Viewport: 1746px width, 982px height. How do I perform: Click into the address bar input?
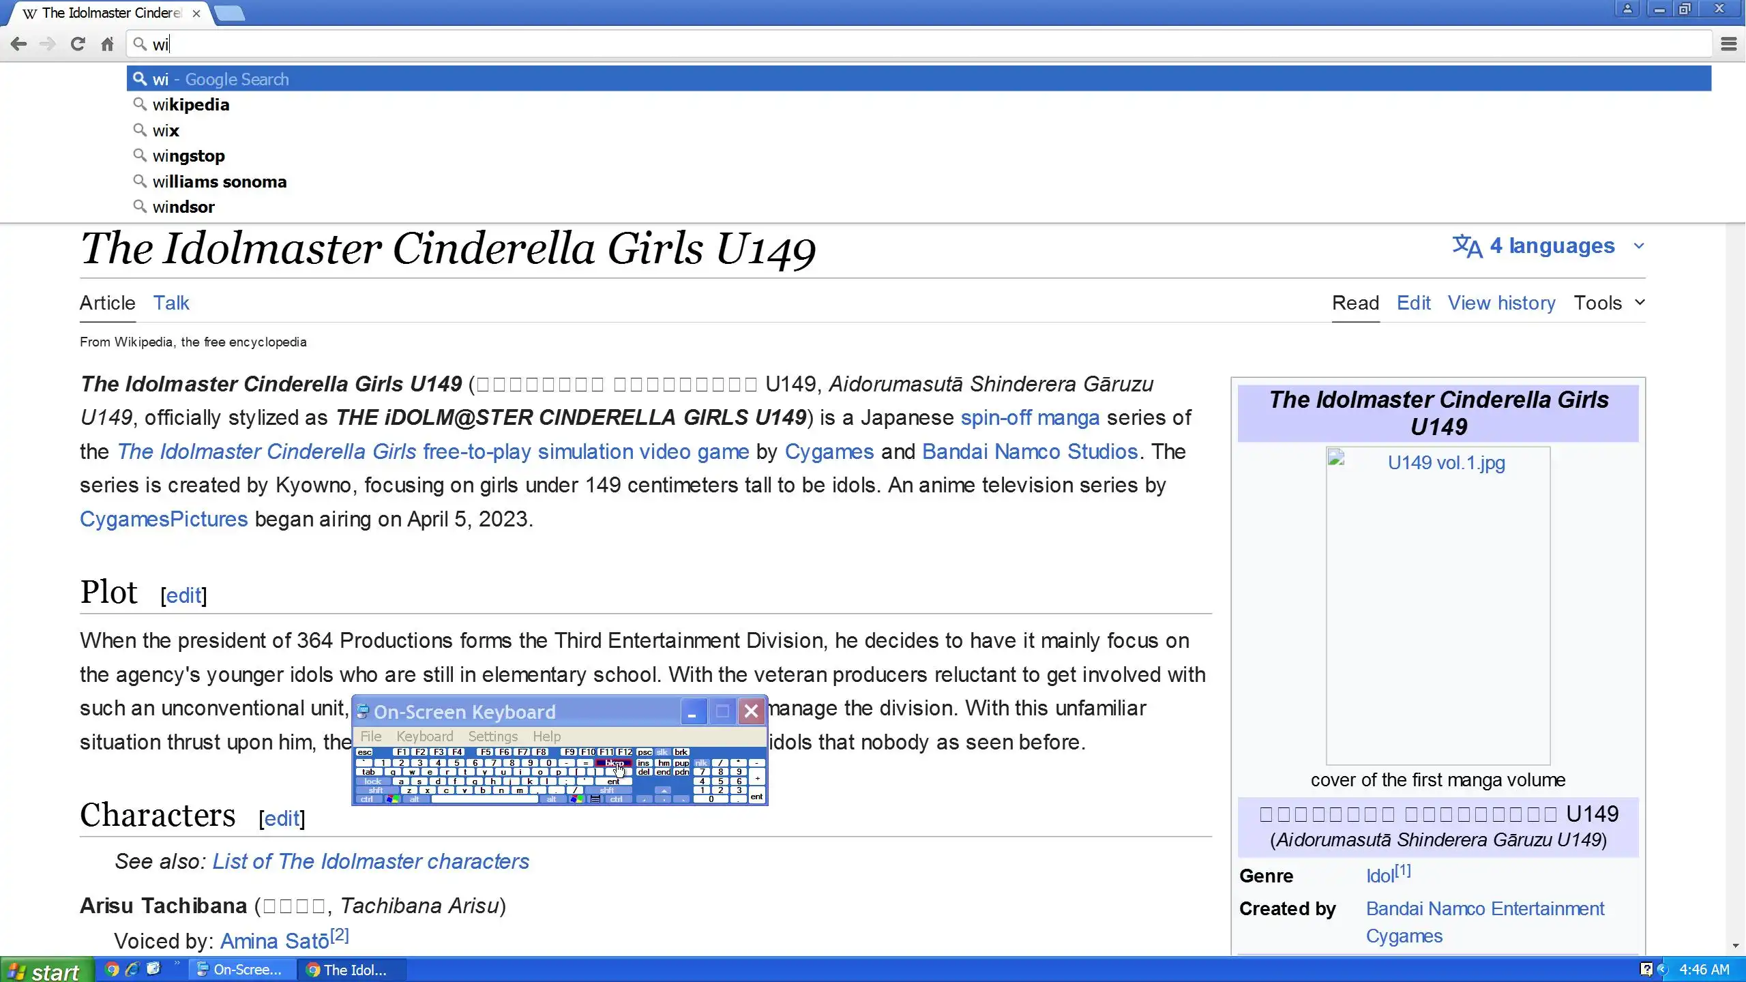pyautogui.click(x=887, y=44)
